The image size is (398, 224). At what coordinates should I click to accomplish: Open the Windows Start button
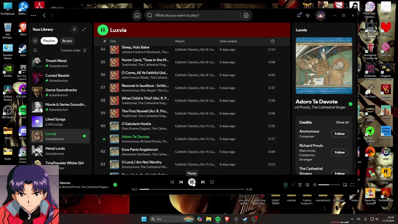(x=144, y=219)
